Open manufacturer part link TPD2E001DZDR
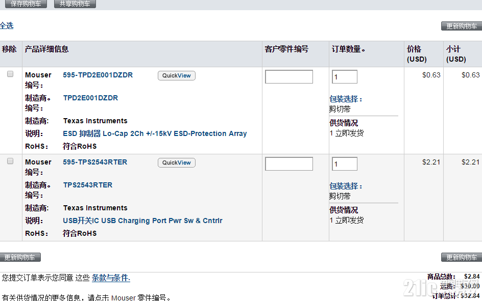This screenshot has height=301, width=482. [90, 98]
